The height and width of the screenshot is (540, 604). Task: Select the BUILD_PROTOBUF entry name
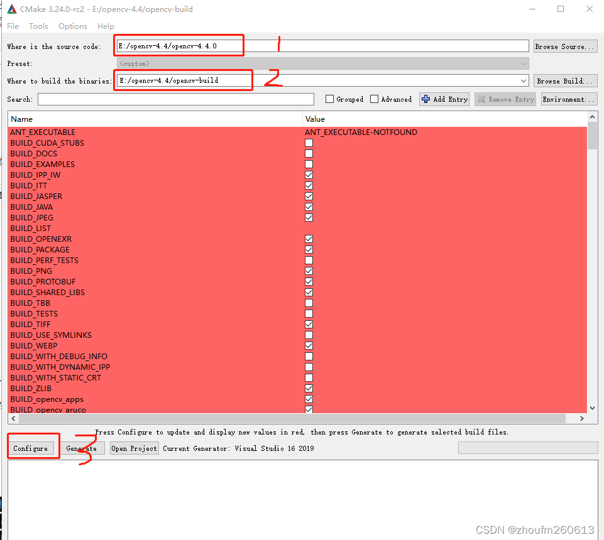click(43, 282)
